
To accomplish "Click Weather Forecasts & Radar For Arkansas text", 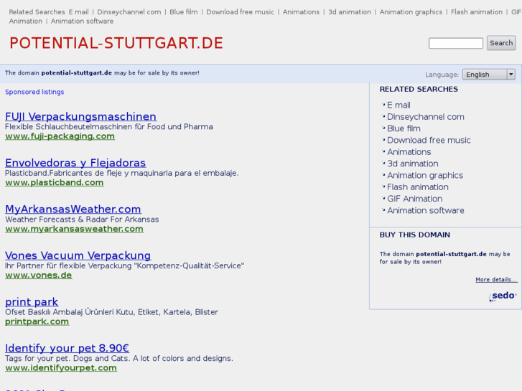I will (x=82, y=220).
